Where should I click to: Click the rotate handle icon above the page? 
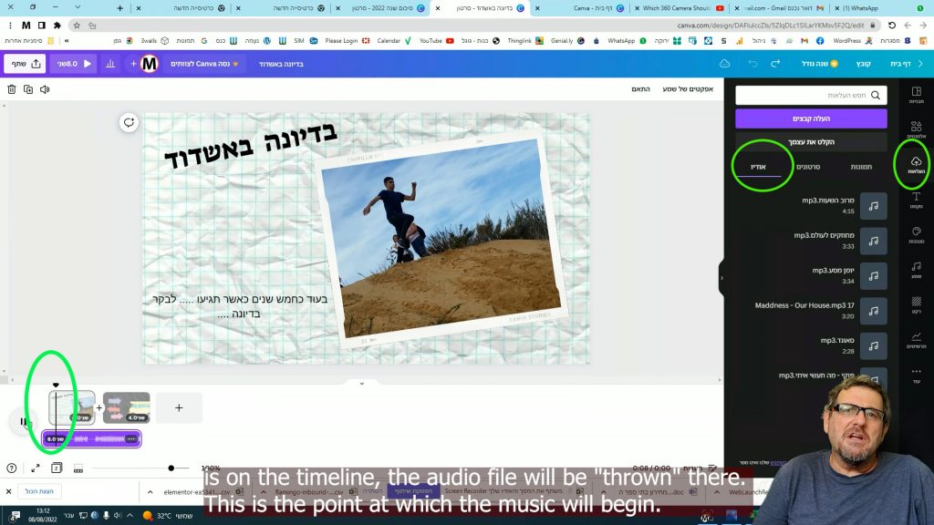[x=129, y=123]
